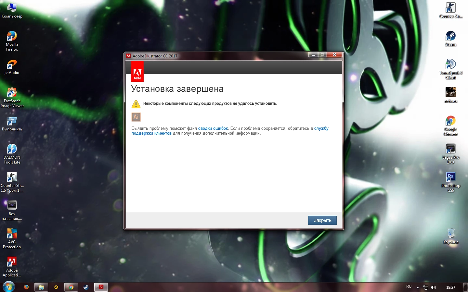Select the AVG Protection desktop icon
This screenshot has width=468, height=292.
[12, 238]
